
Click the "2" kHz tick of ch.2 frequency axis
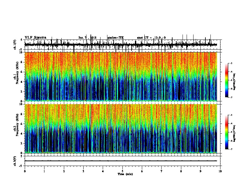coord(22,143)
